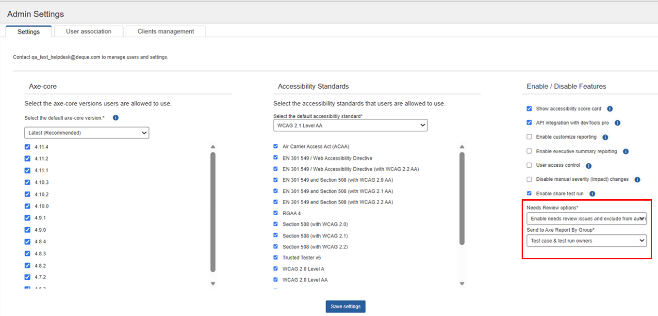The height and width of the screenshot is (316, 658).
Task: Toggle EN 301 549 and Section 508 WCAG 2.1 AA
Action: (x=276, y=191)
